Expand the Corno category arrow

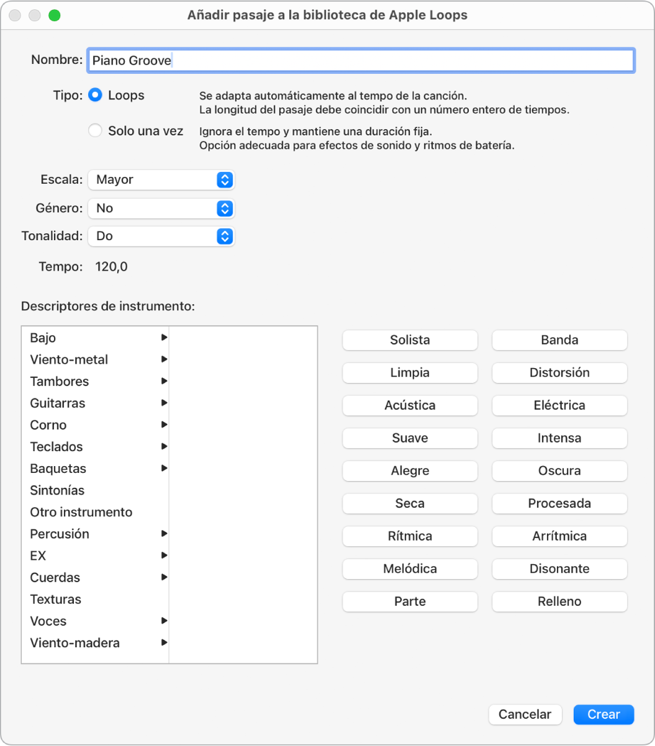(x=164, y=425)
